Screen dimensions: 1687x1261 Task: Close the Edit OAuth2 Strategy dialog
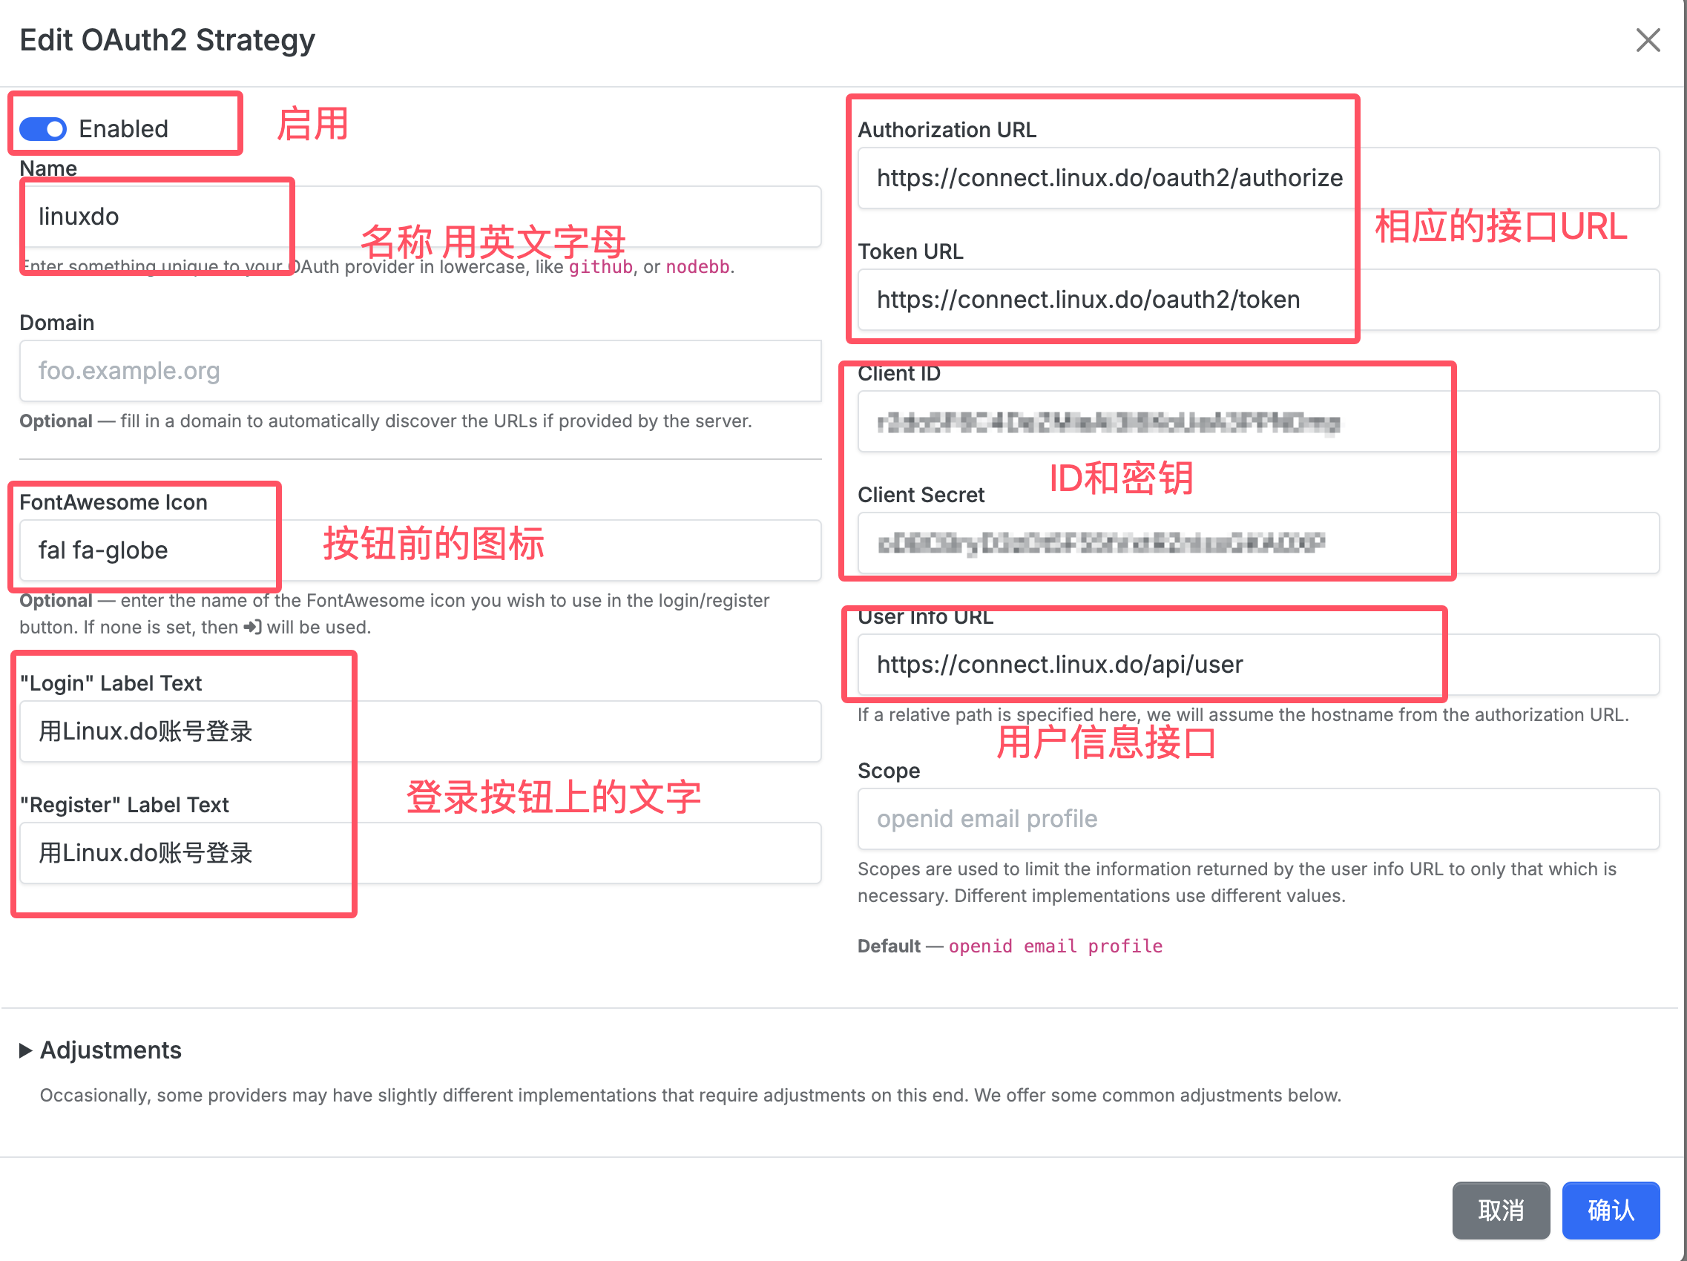coord(1648,40)
